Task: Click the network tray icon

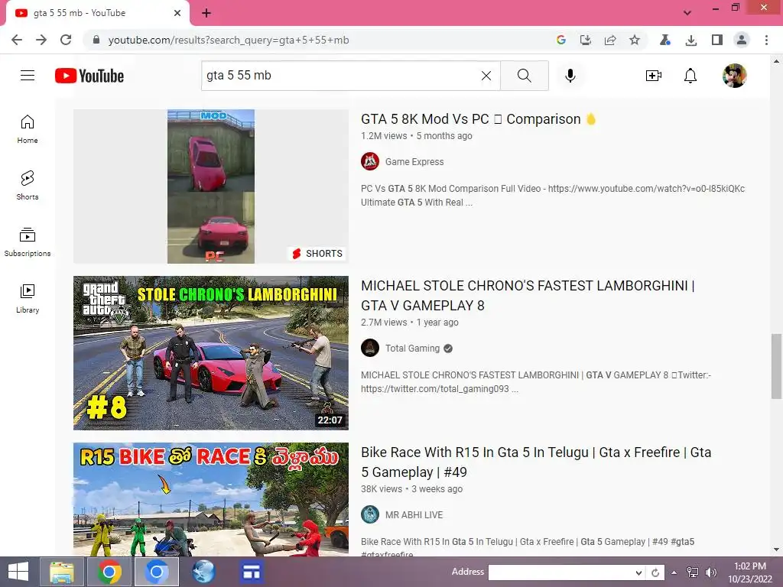Action: click(693, 572)
